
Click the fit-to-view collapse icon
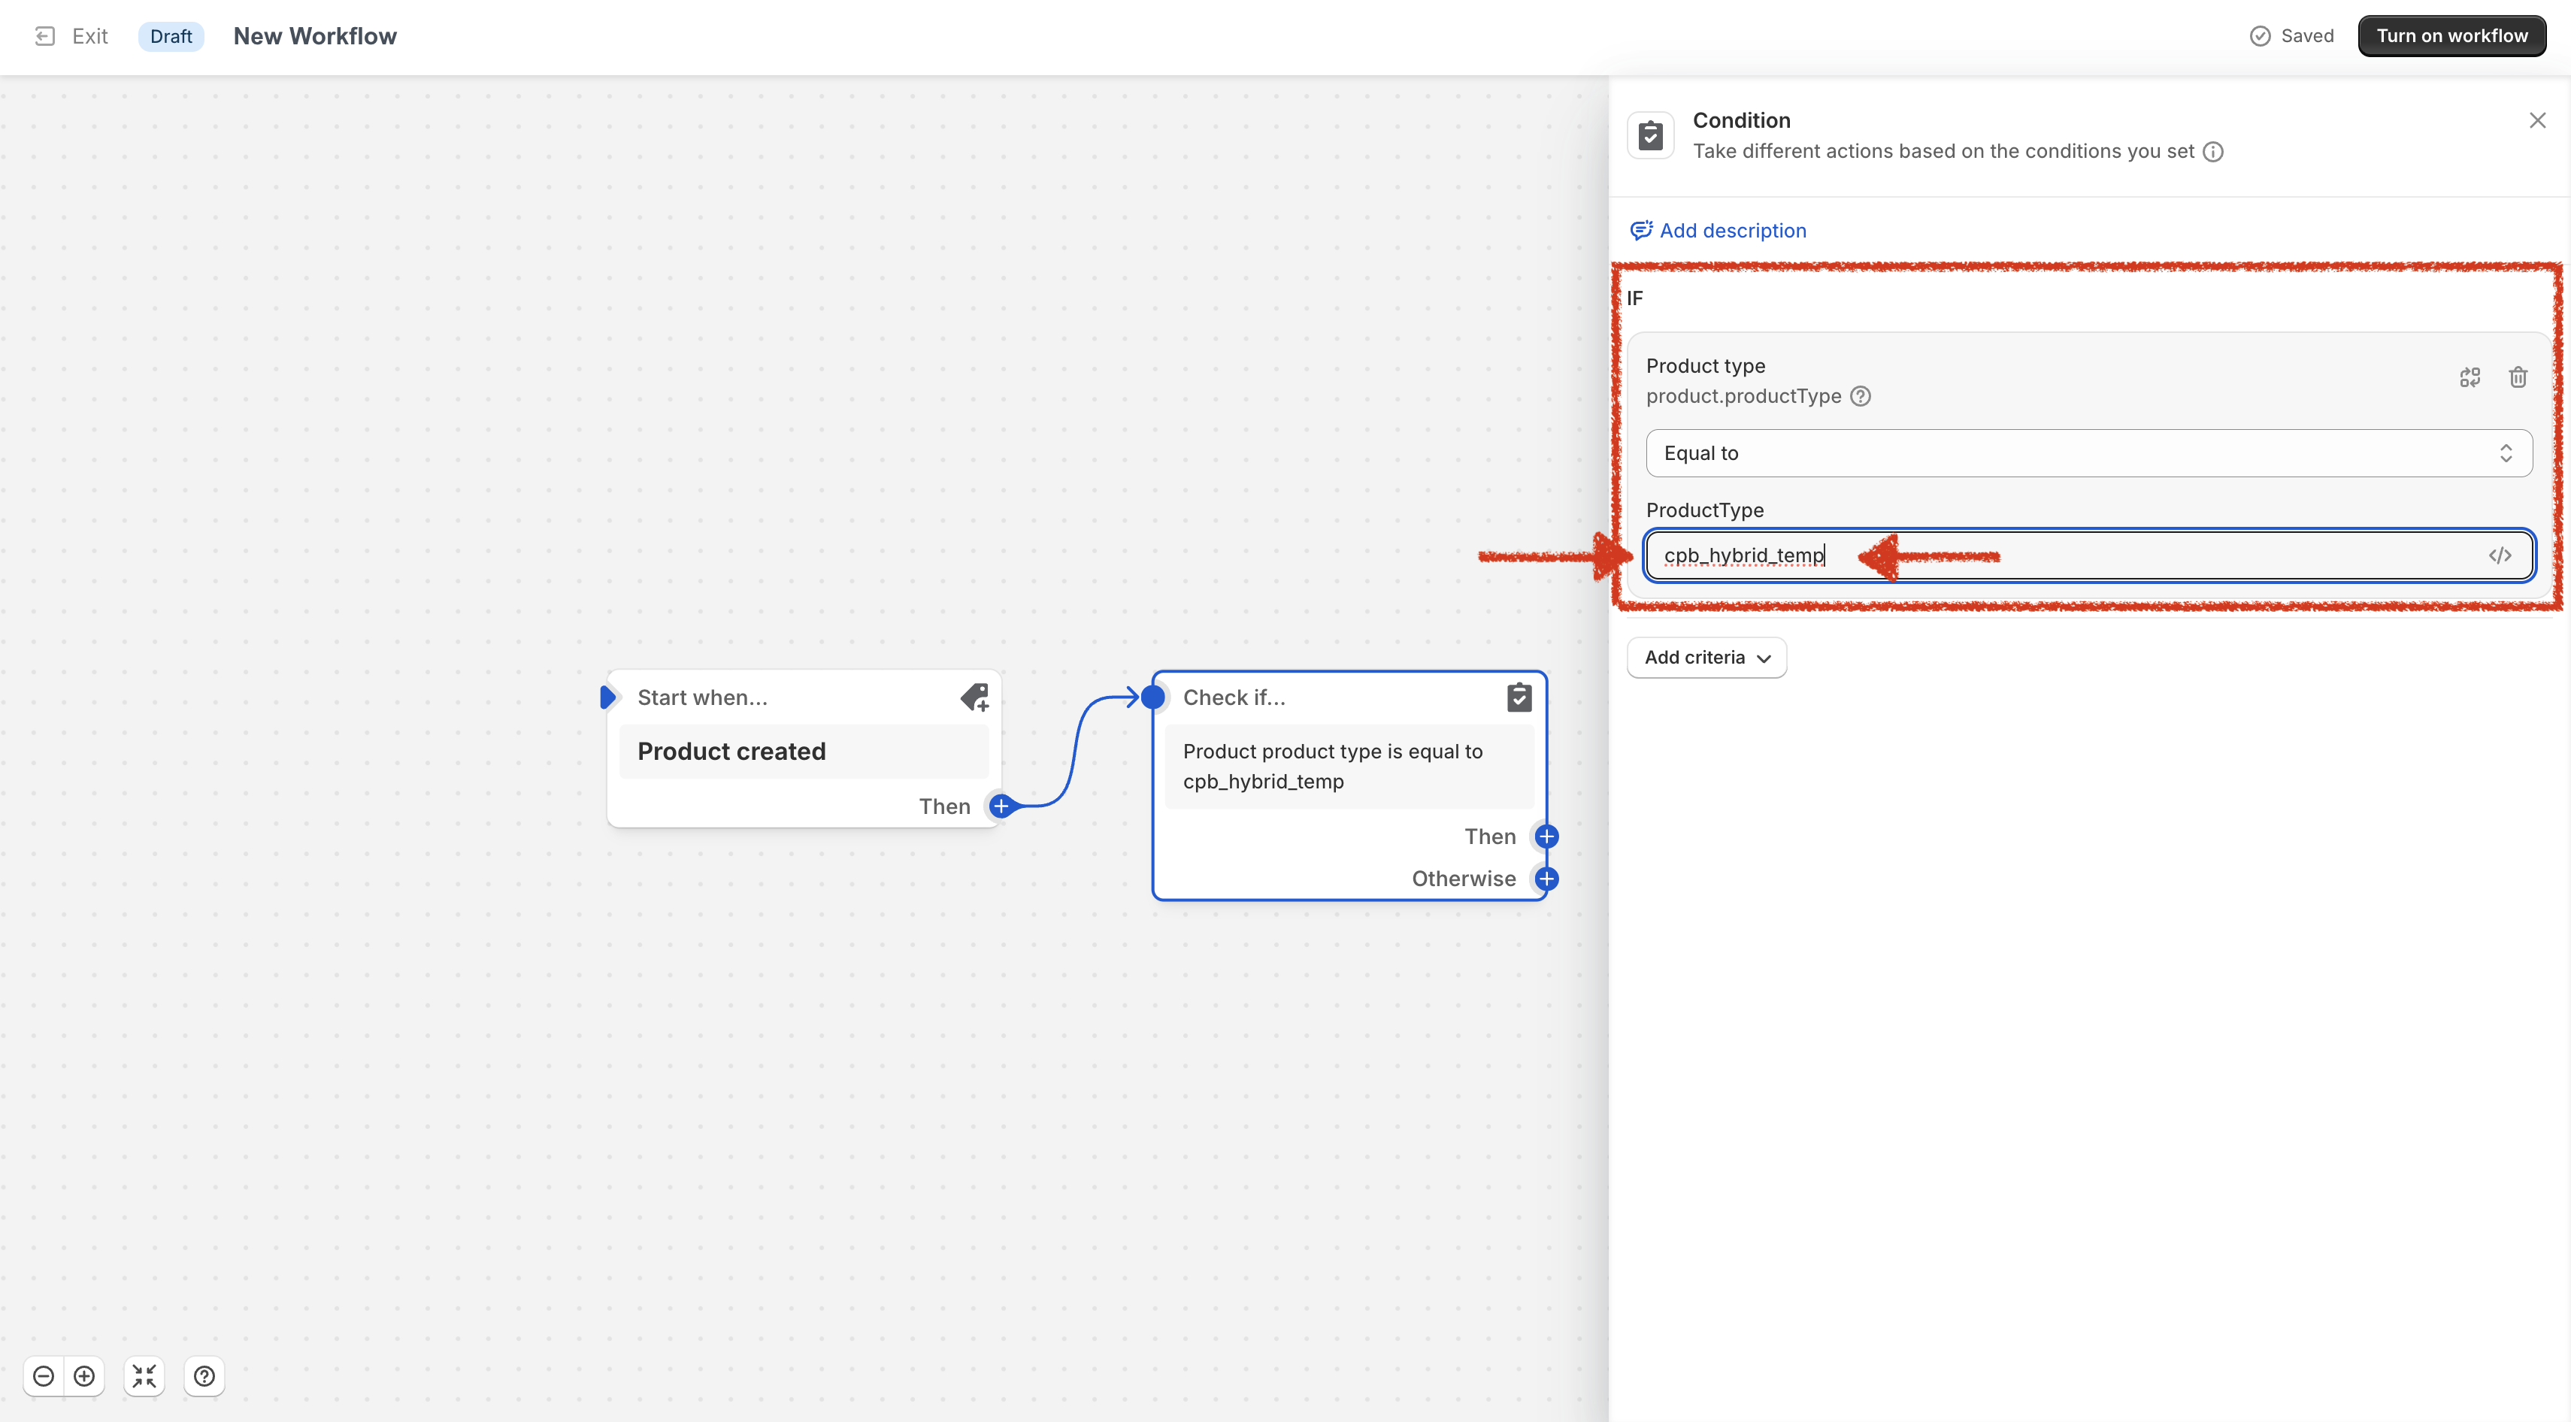[145, 1377]
